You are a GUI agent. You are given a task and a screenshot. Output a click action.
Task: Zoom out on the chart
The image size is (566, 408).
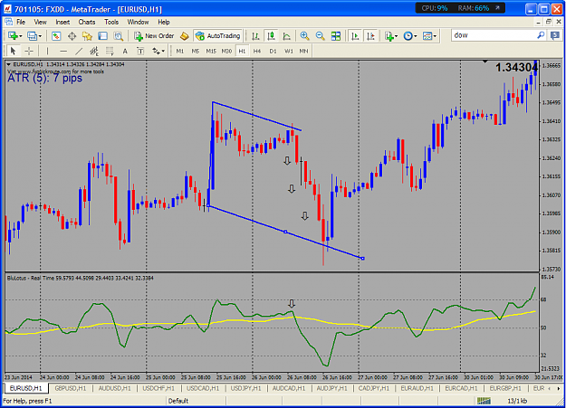pyautogui.click(x=320, y=35)
